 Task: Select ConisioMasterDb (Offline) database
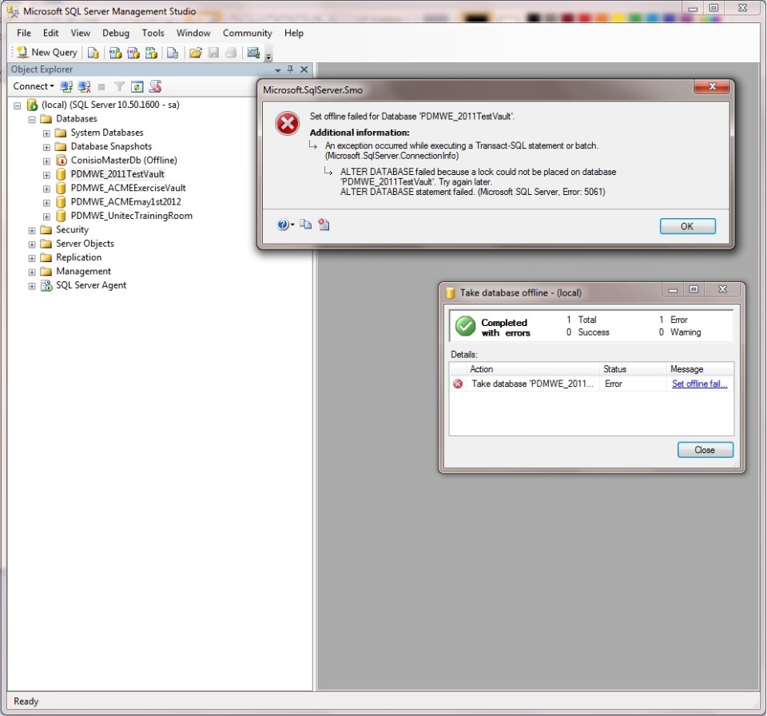click(124, 160)
